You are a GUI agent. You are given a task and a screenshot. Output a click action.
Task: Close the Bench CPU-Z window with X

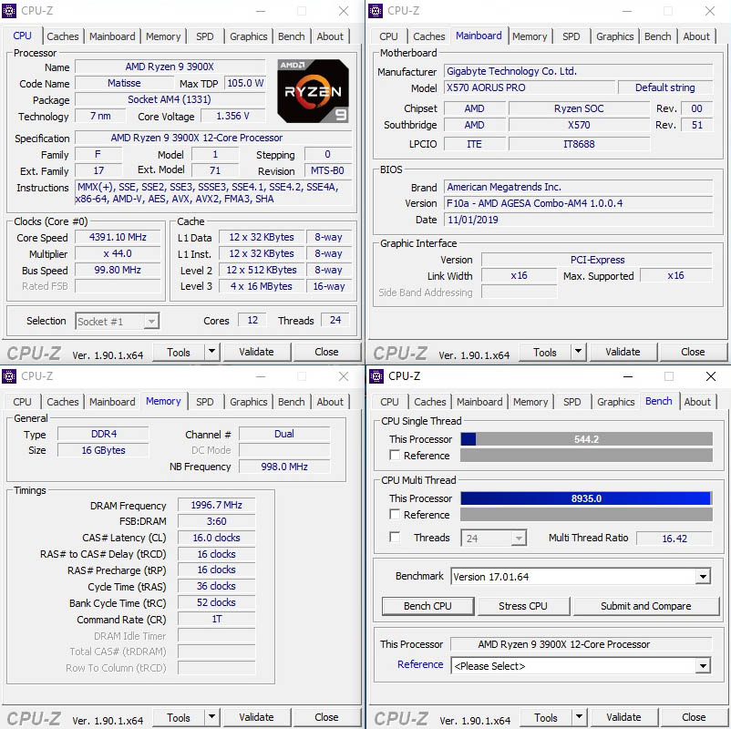(710, 376)
